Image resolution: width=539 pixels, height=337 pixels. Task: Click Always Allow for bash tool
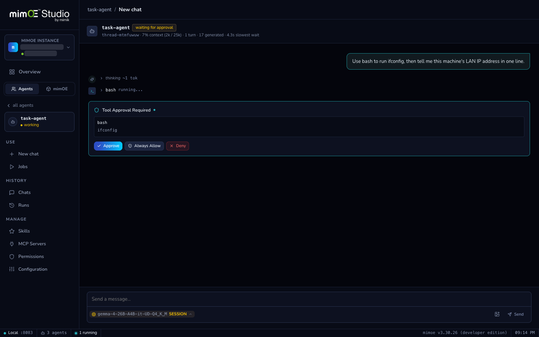tap(144, 146)
